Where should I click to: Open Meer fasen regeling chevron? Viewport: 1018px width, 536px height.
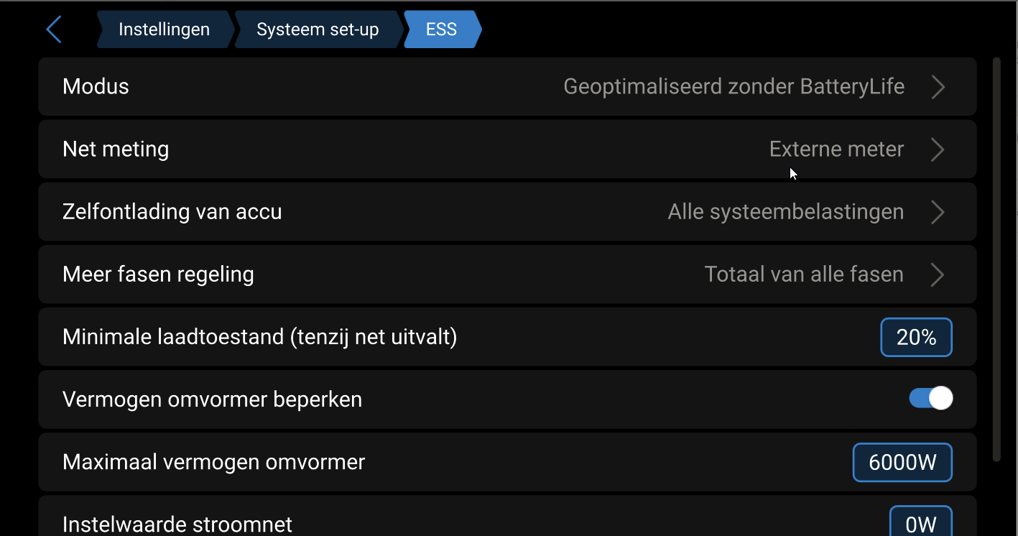(x=938, y=274)
